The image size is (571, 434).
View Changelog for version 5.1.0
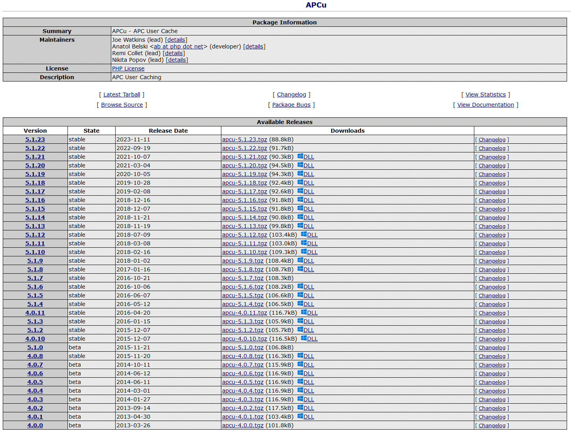point(492,347)
